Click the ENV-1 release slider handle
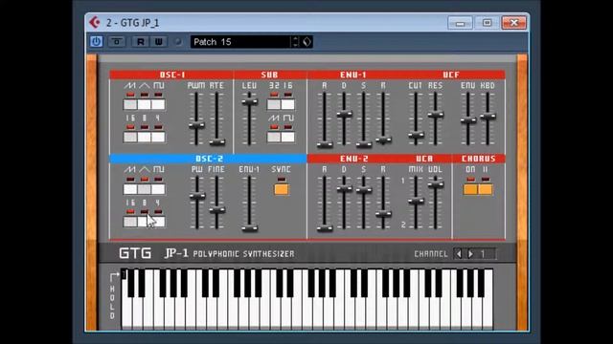Image resolution: width=613 pixels, height=344 pixels. pyautogui.click(x=383, y=140)
